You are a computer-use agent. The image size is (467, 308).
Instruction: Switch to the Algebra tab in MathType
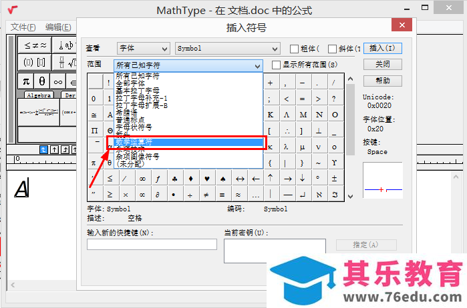click(x=39, y=95)
